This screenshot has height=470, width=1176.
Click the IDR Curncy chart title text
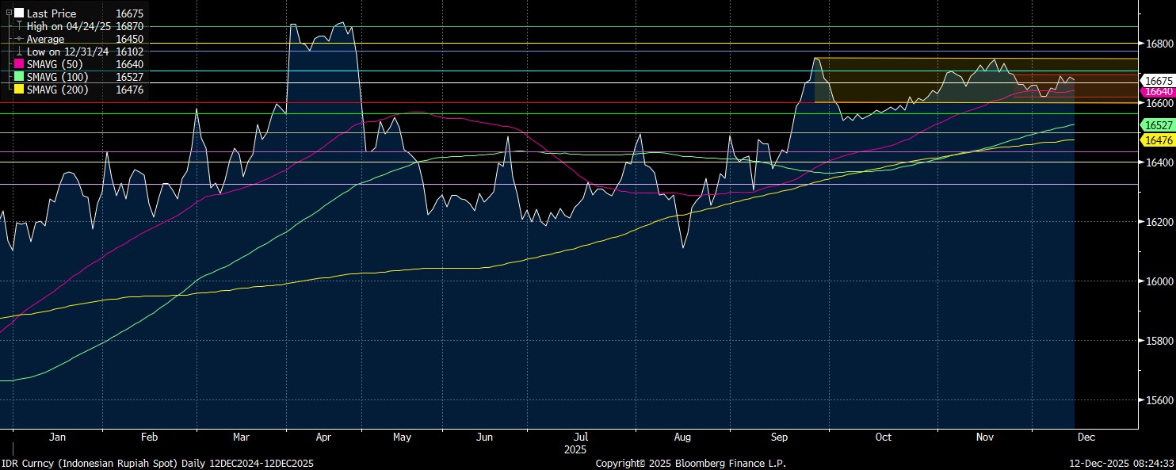click(158, 463)
